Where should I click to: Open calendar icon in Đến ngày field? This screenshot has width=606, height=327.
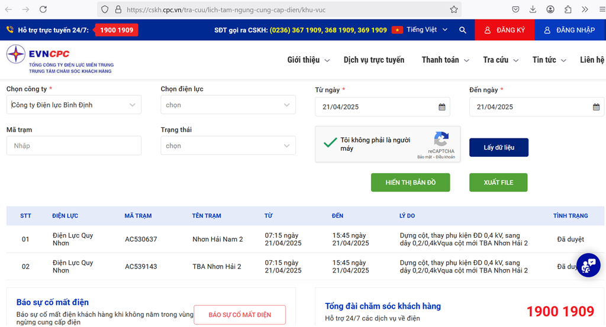tap(596, 107)
